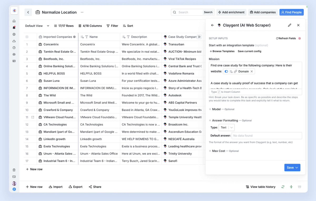Toggle the select-all checkbox in table header
The image size is (316, 201).
(27, 37)
